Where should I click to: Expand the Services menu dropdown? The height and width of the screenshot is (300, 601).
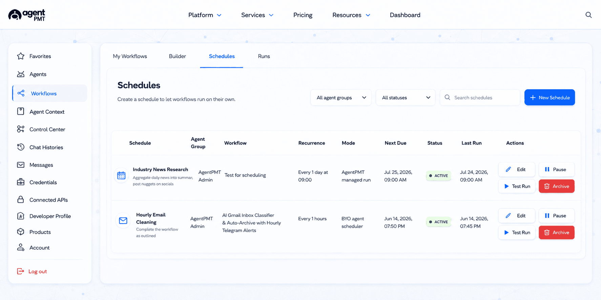tap(257, 15)
